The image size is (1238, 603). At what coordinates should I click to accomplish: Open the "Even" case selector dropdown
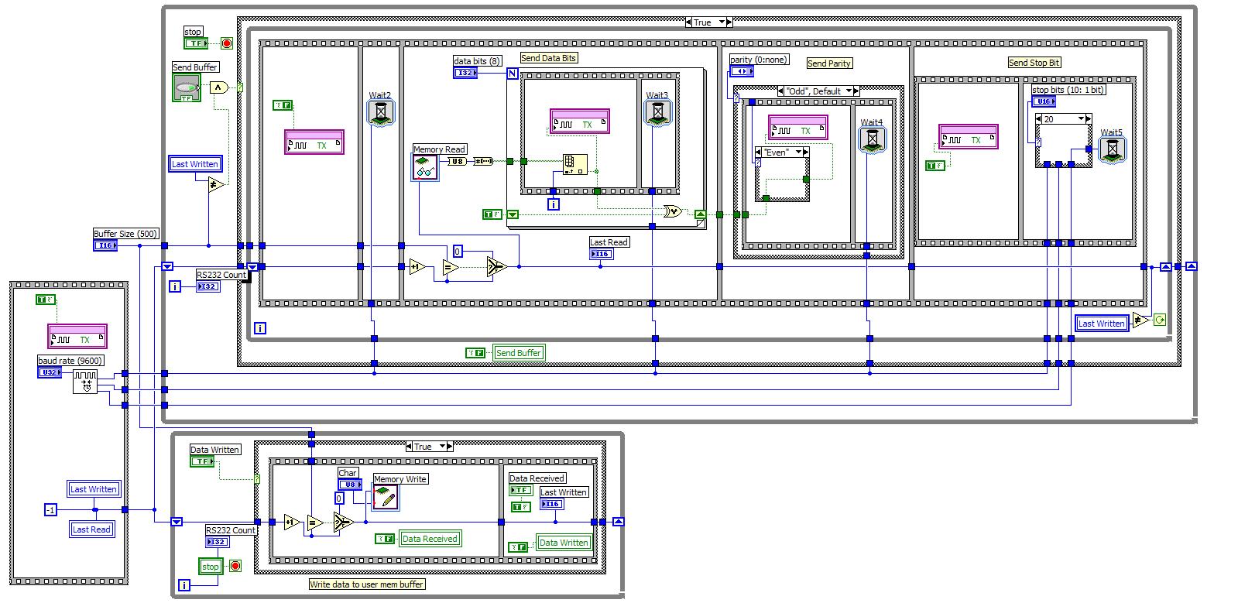[x=798, y=152]
